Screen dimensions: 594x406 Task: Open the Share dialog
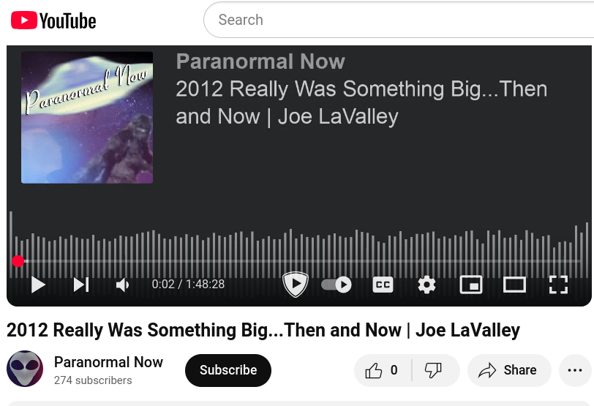[x=508, y=370]
